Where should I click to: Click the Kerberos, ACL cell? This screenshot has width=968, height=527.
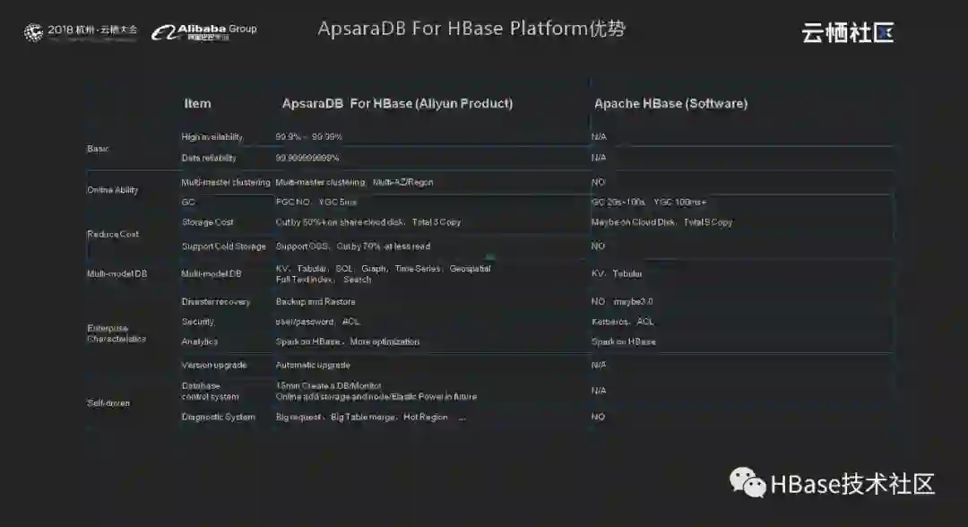(622, 322)
